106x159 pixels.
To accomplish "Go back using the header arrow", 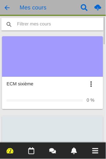I will (7, 8).
